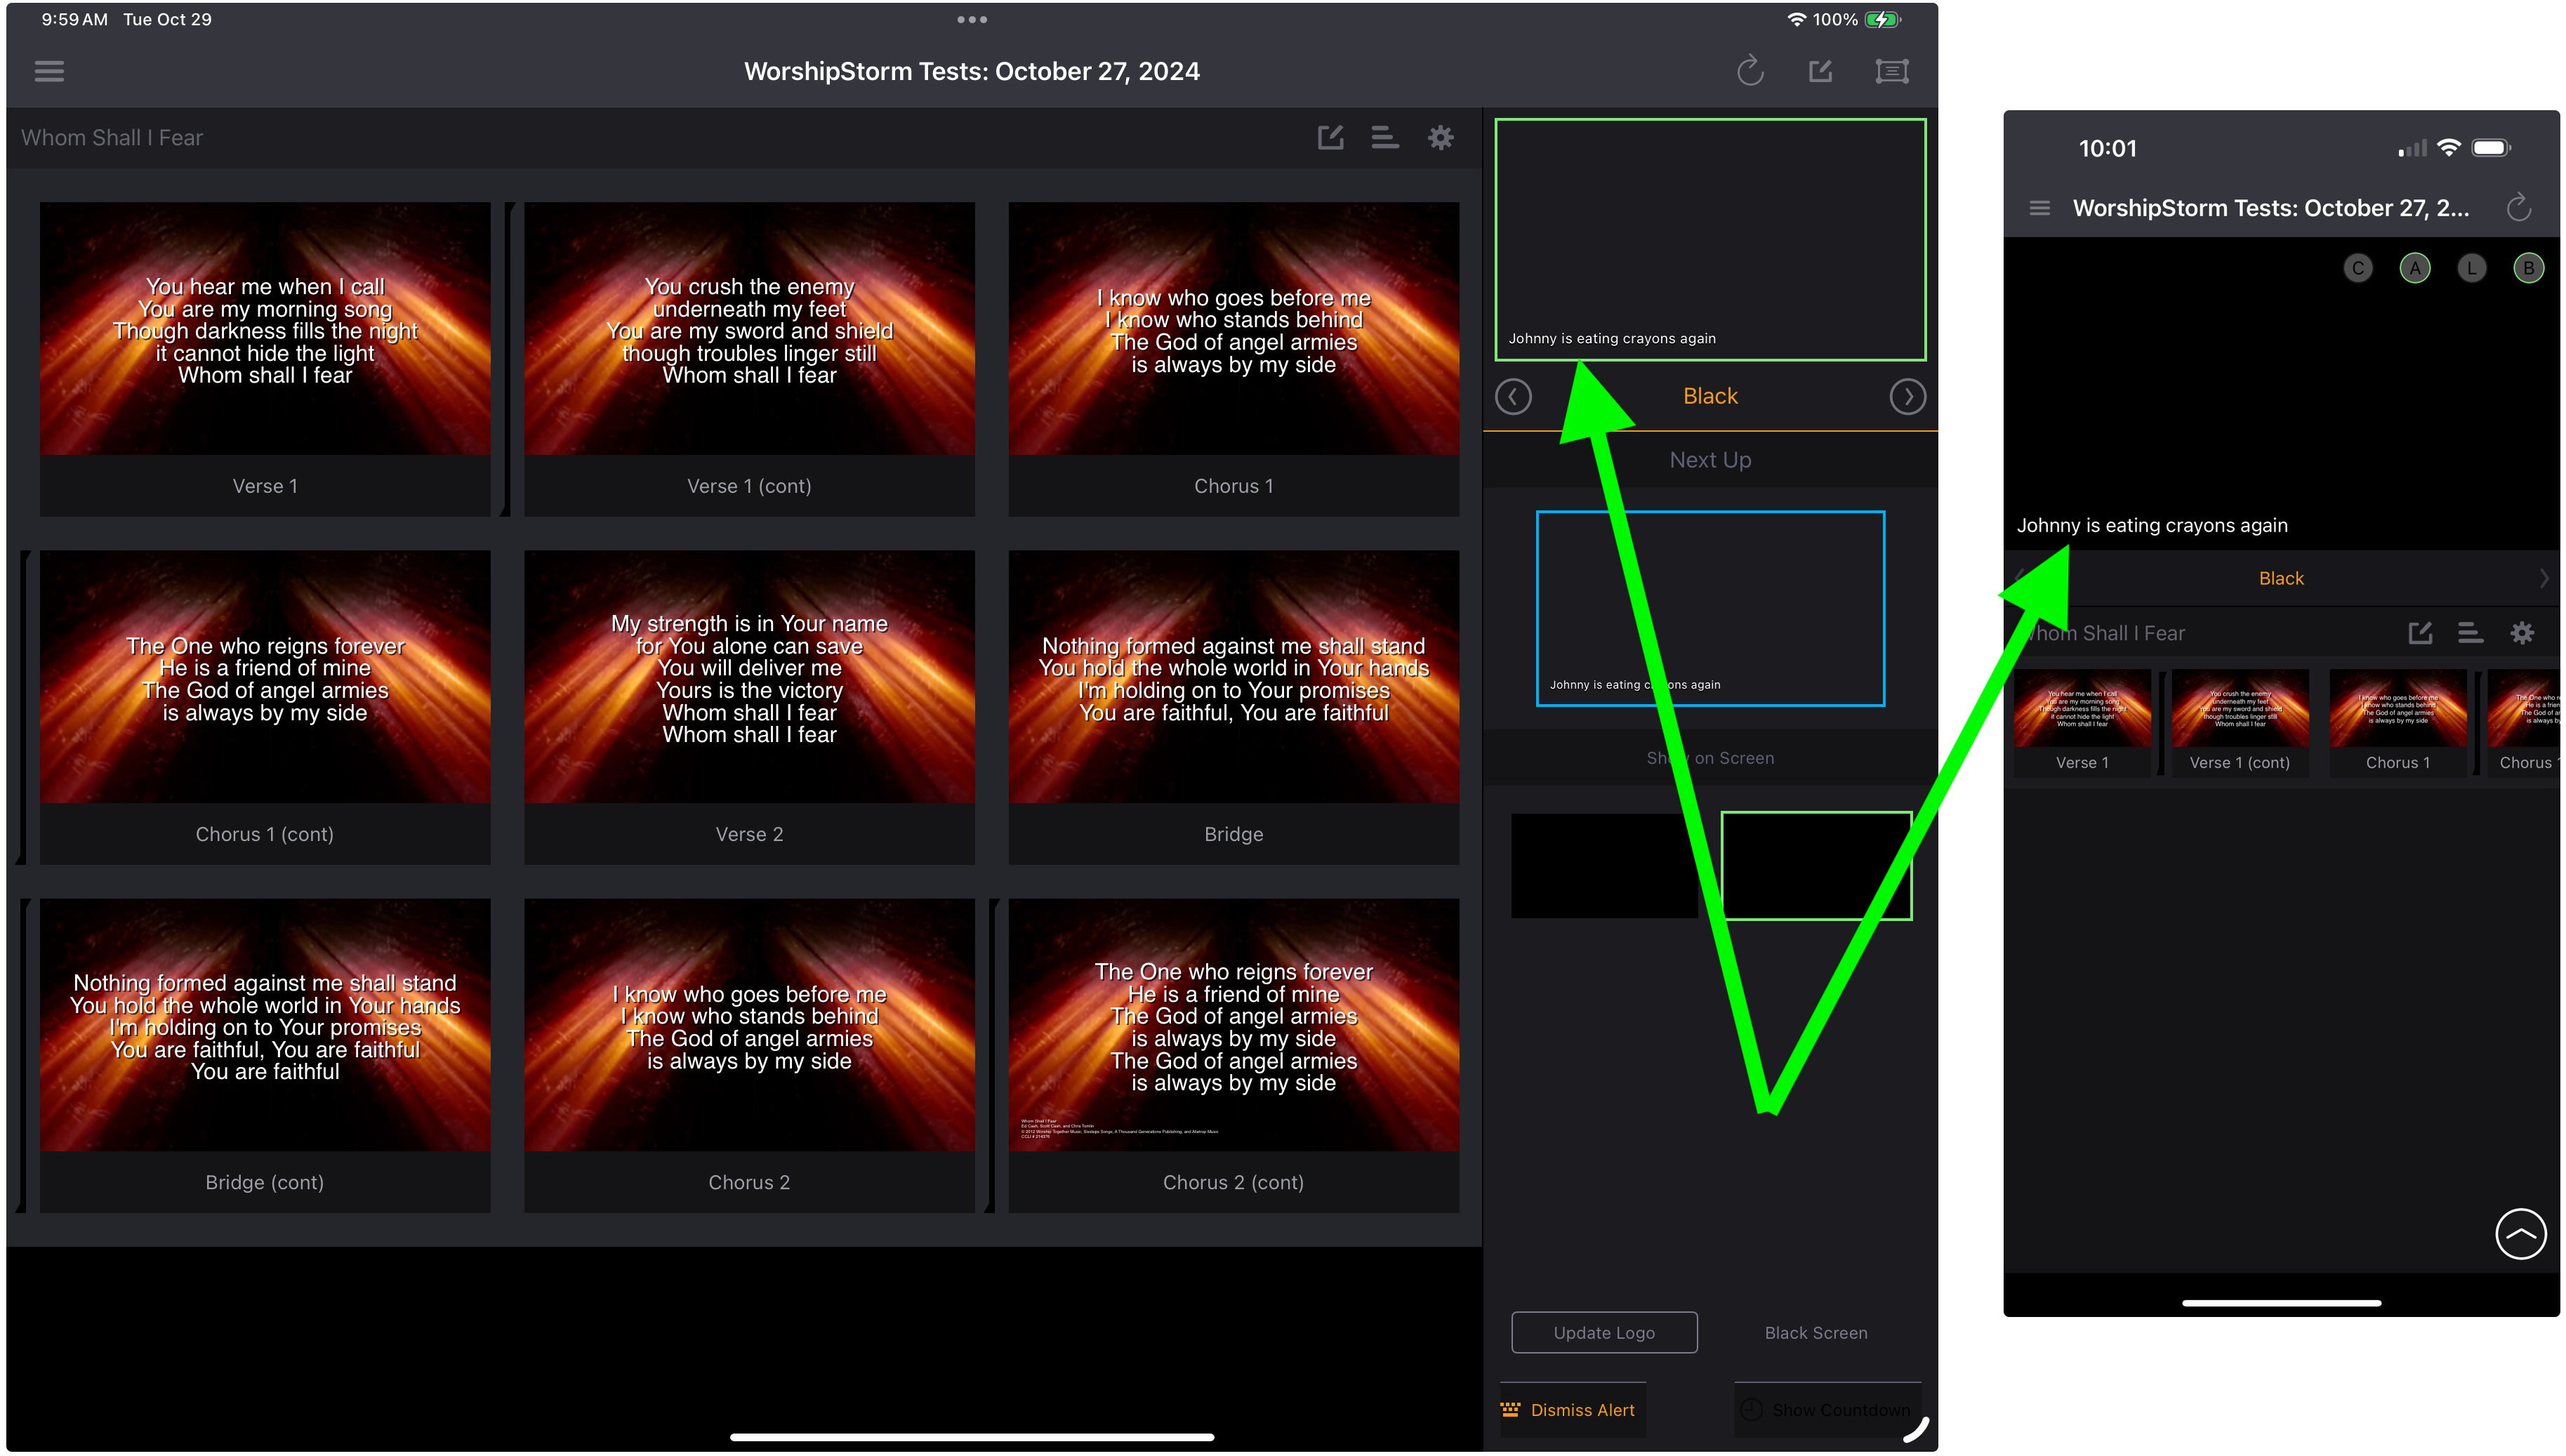The image size is (2566, 1456).
Task: Expand the panel with the phone up-chevron button
Action: (x=2519, y=1234)
